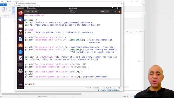Click the clock in the GNOME top bar
The image size is (174, 98).
pos(73,8)
